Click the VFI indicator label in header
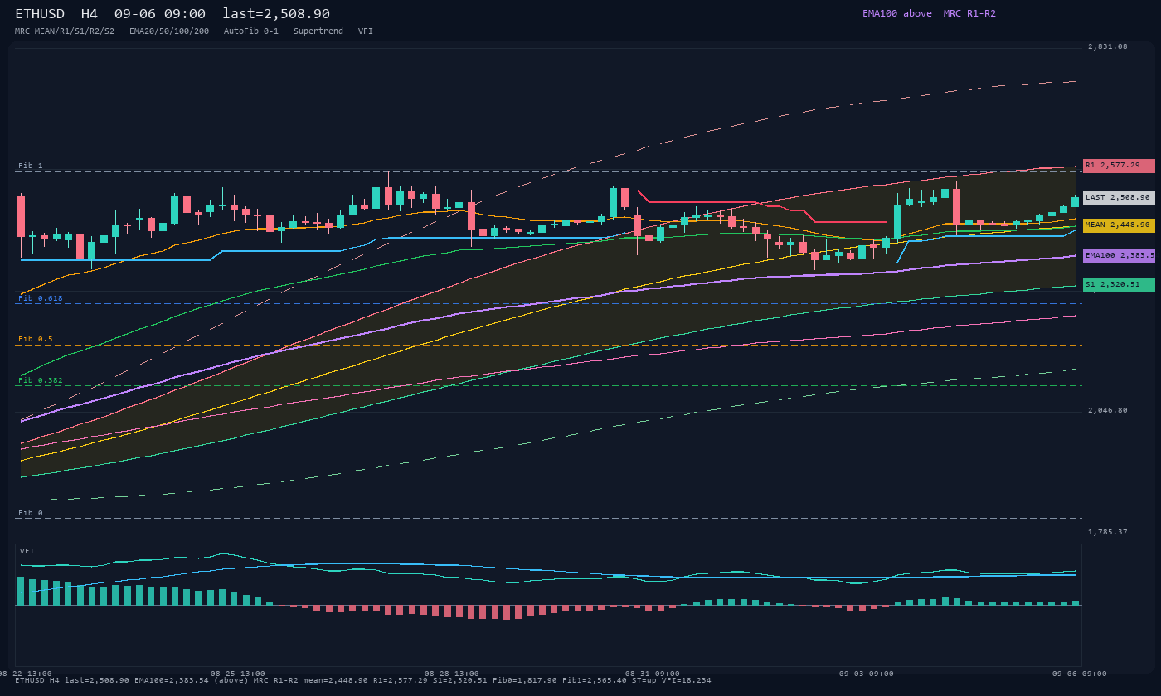Screen dimensions: 1161x696 pos(366,31)
